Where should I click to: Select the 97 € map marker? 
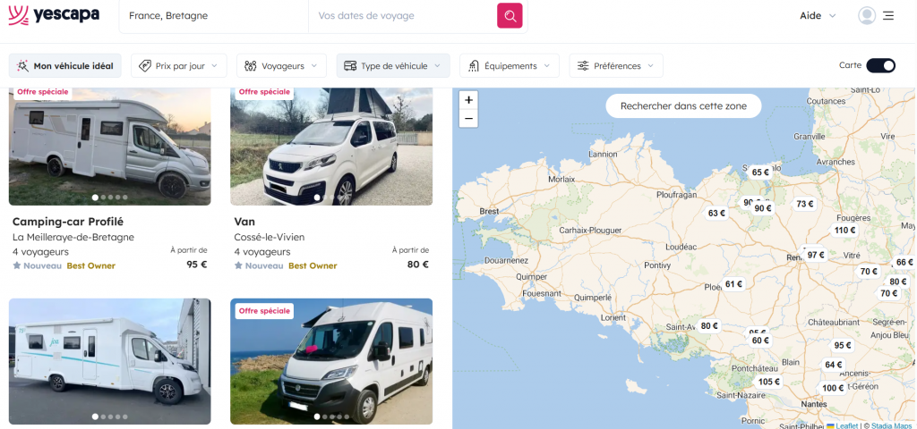point(816,255)
